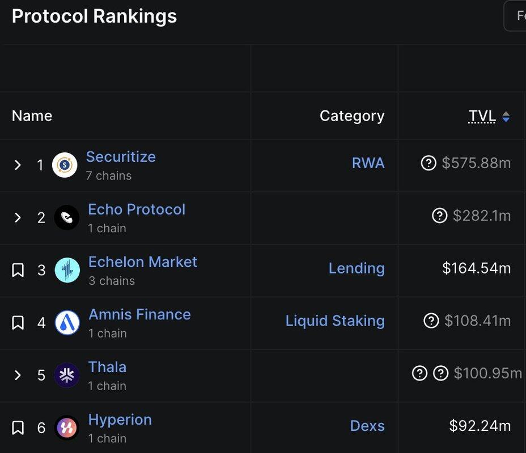Click the Hyperion logo icon
This screenshot has width=526, height=453.
67,428
